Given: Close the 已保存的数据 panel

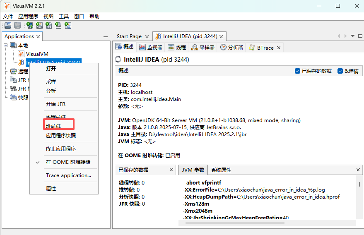Looking at the screenshot, I should [171, 170].
